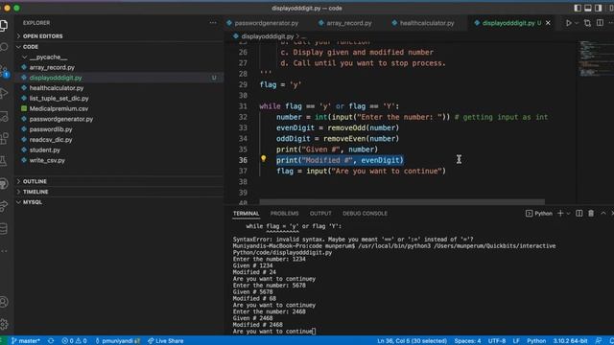Open the new terminal launch profile dropdown
This screenshot has height=345, width=614.
pyautogui.click(x=568, y=213)
